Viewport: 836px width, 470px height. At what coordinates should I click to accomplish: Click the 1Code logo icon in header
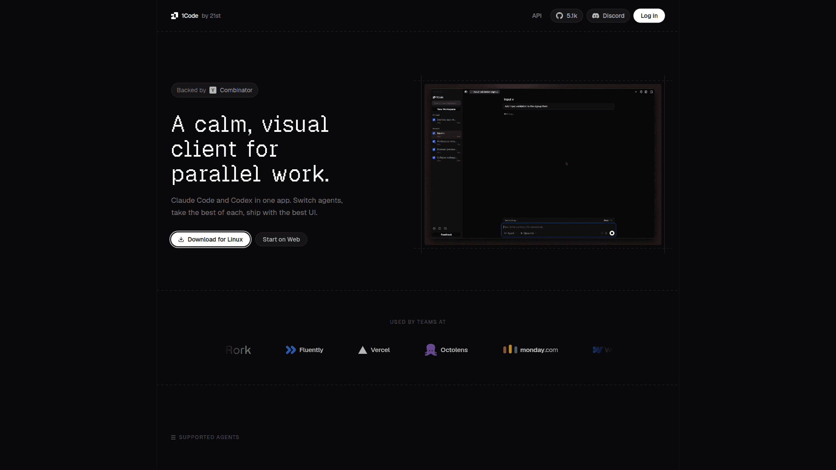(175, 16)
